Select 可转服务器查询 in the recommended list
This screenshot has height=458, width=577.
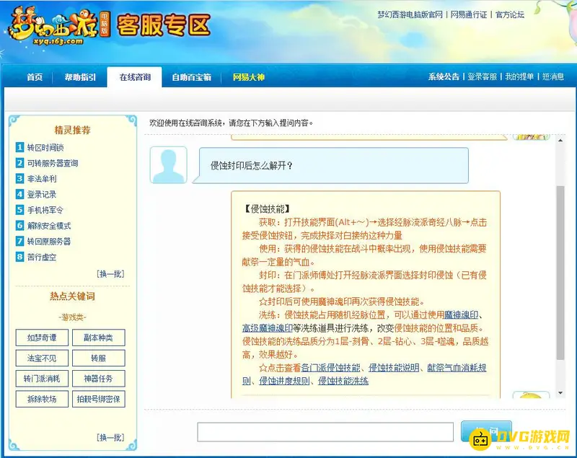(53, 163)
